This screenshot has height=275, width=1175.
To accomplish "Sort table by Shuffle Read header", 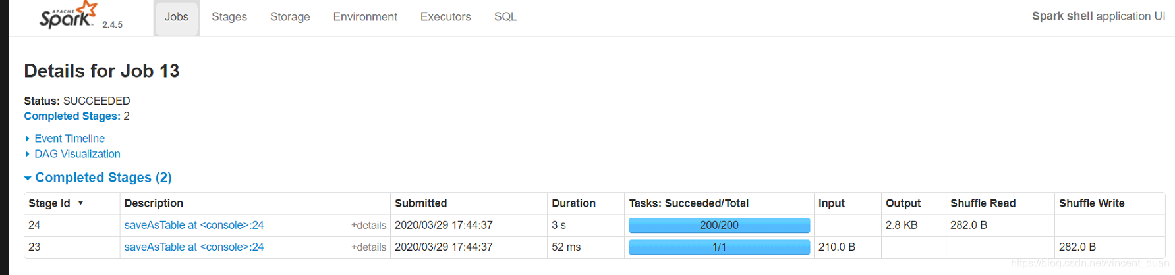I will click(x=983, y=203).
